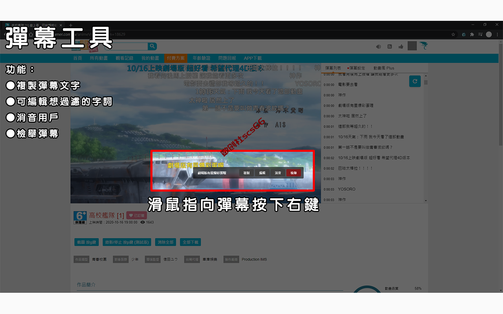Open the Chrome profile avatar
This screenshot has height=314, width=503.
(489, 35)
